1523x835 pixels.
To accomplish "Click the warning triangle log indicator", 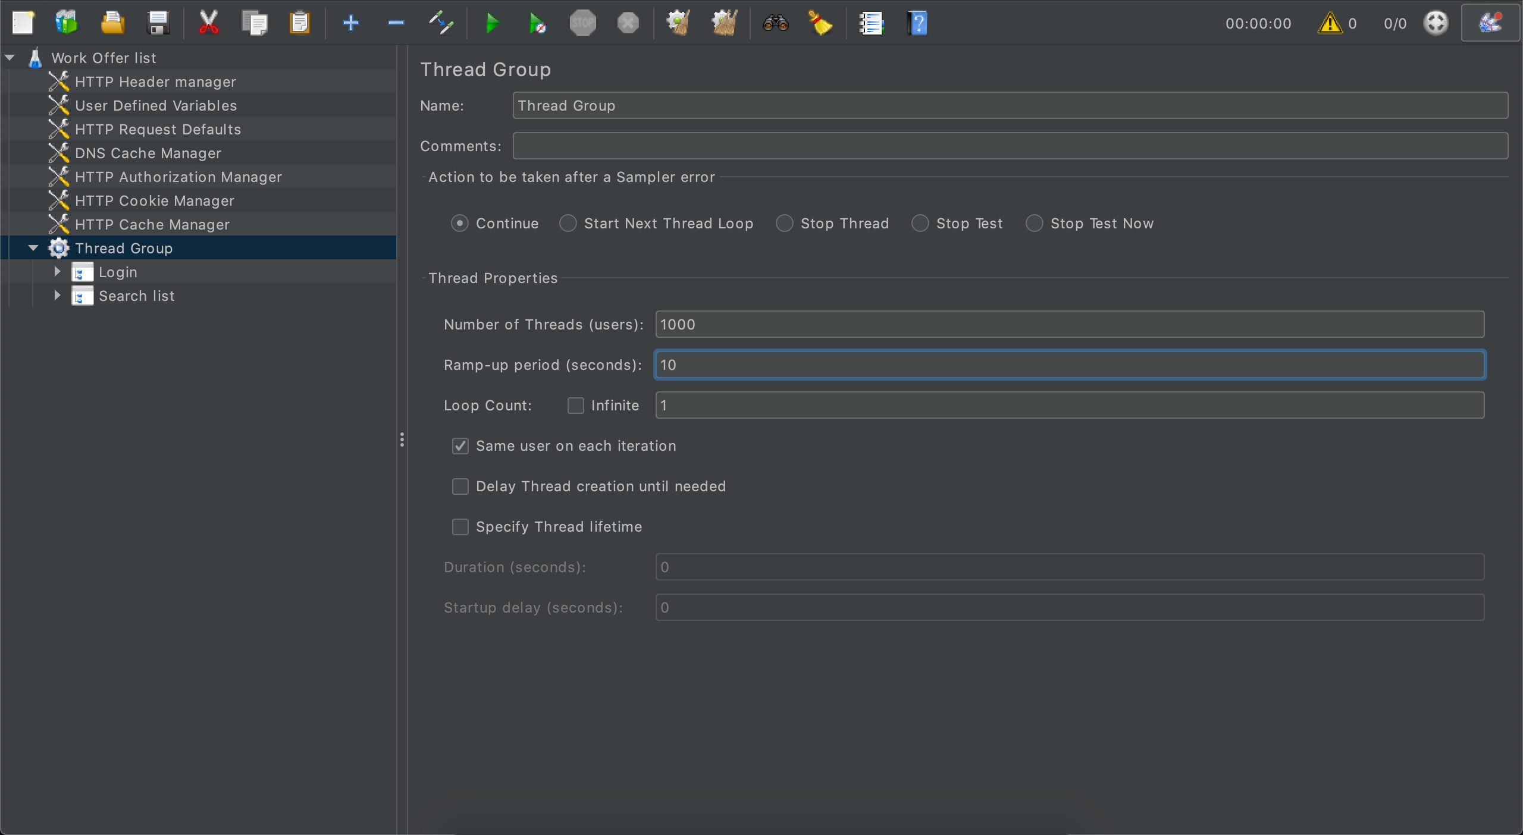I will click(x=1330, y=23).
